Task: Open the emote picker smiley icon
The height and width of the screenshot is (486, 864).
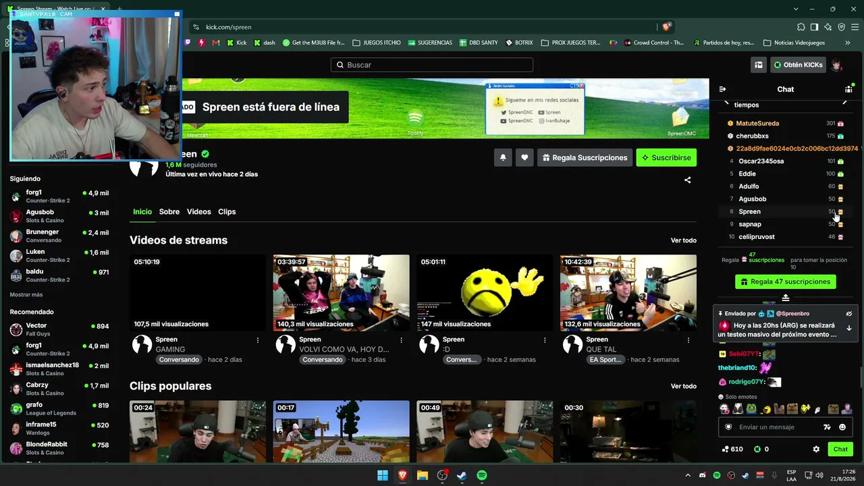Action: pos(842,427)
